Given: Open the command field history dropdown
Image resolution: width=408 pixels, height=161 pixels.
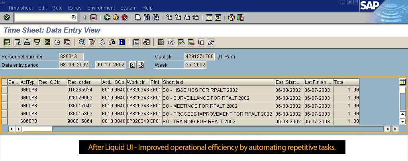Looking at the screenshot, I should click(74, 17).
